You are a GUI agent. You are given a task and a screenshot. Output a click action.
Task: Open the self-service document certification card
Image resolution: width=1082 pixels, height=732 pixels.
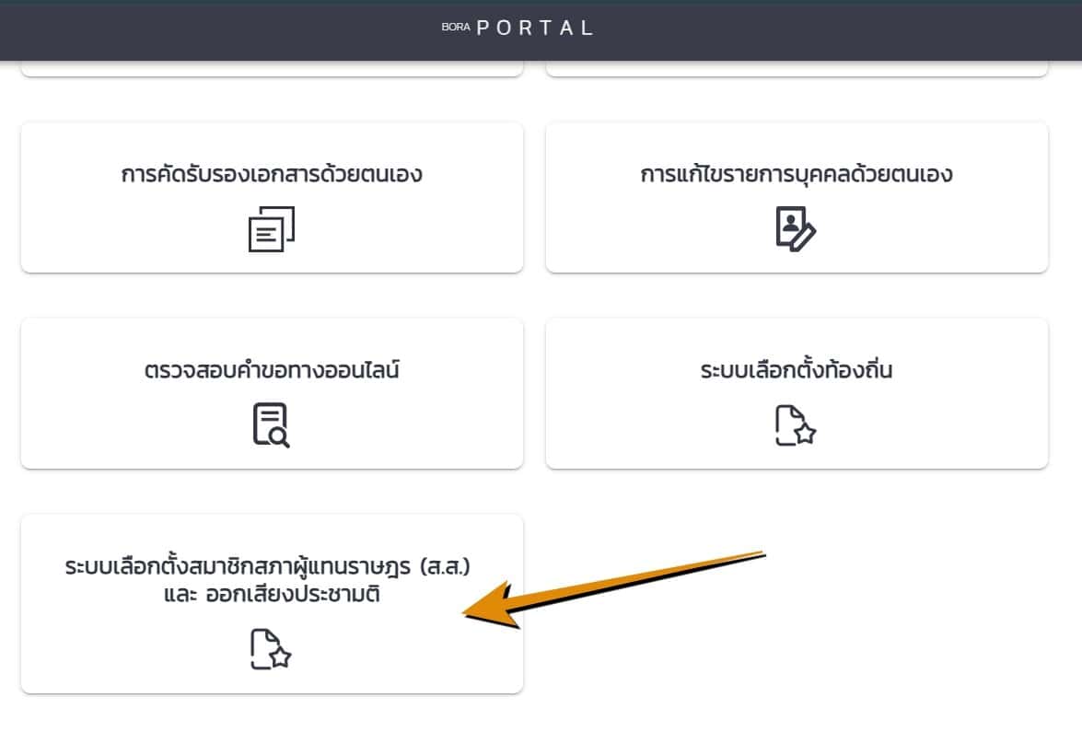pyautogui.click(x=272, y=197)
